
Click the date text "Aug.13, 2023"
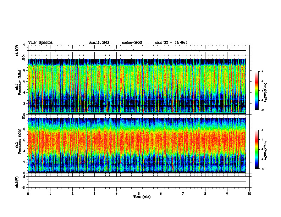tap(99, 43)
